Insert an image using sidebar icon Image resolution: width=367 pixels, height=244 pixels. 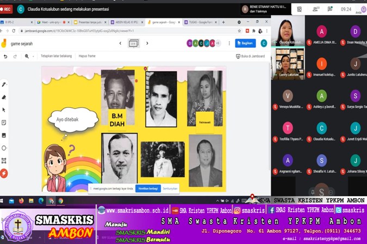pyautogui.click(x=4, y=135)
